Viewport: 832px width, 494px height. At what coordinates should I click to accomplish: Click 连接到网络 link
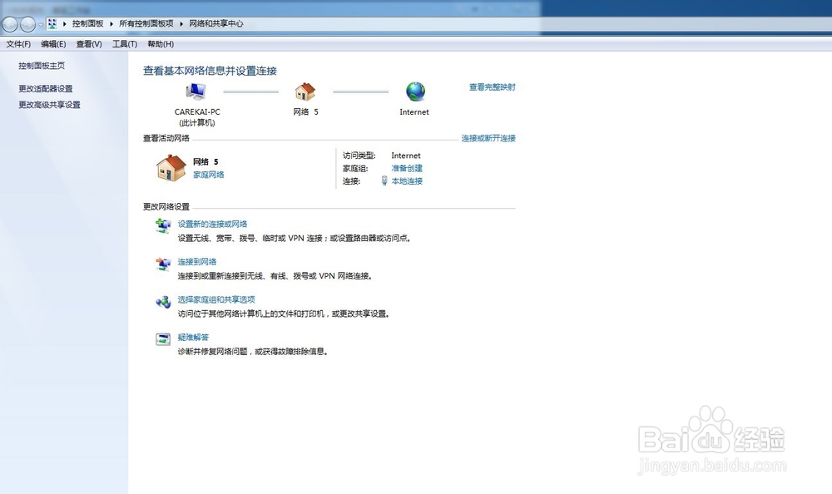coord(197,262)
